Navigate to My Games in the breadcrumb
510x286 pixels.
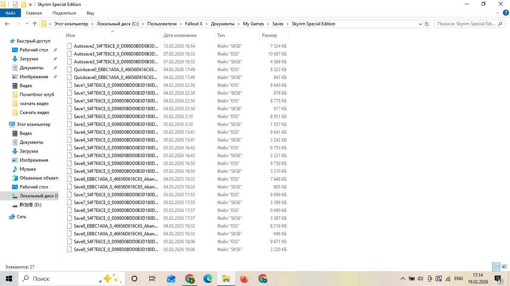[254, 24]
